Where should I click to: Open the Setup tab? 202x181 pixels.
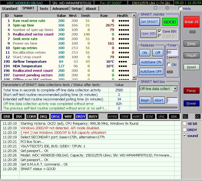[x=77, y=9]
